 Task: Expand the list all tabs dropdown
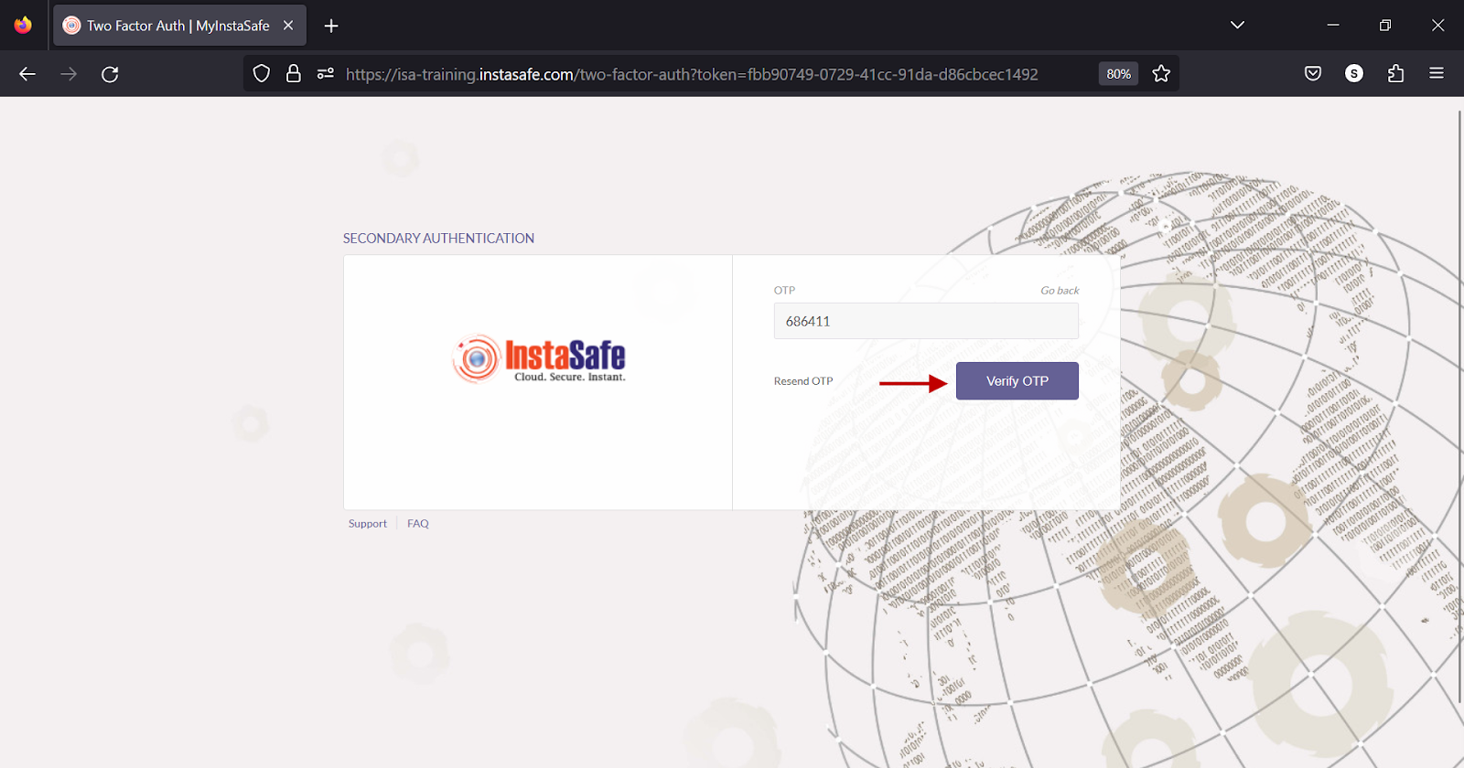[1237, 26]
